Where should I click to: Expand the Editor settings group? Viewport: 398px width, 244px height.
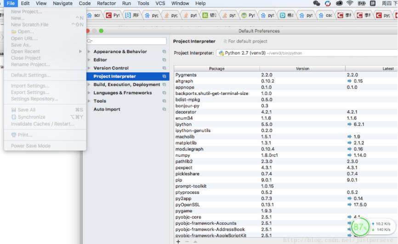(x=89, y=60)
